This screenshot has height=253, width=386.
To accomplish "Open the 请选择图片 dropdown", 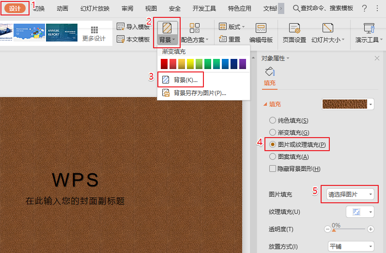I will pyautogui.click(x=350, y=195).
